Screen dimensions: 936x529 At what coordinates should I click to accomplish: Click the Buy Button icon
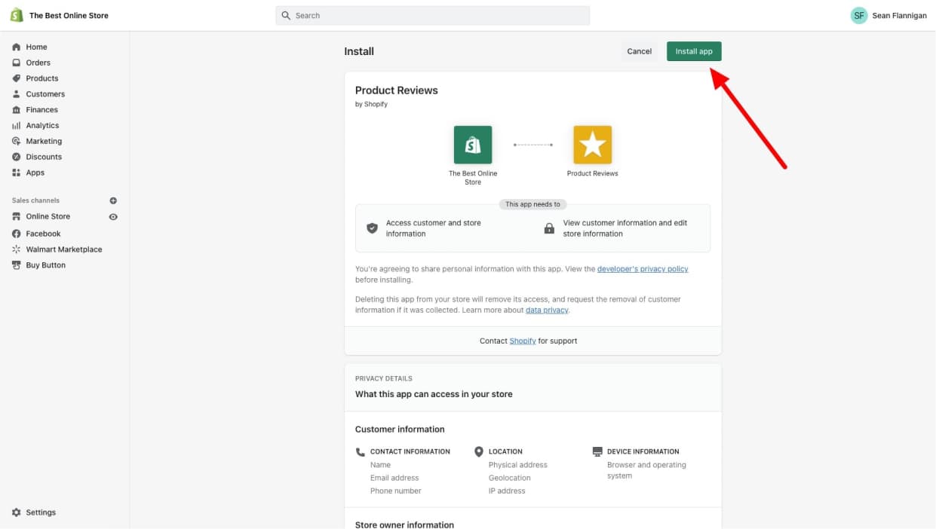tap(17, 265)
